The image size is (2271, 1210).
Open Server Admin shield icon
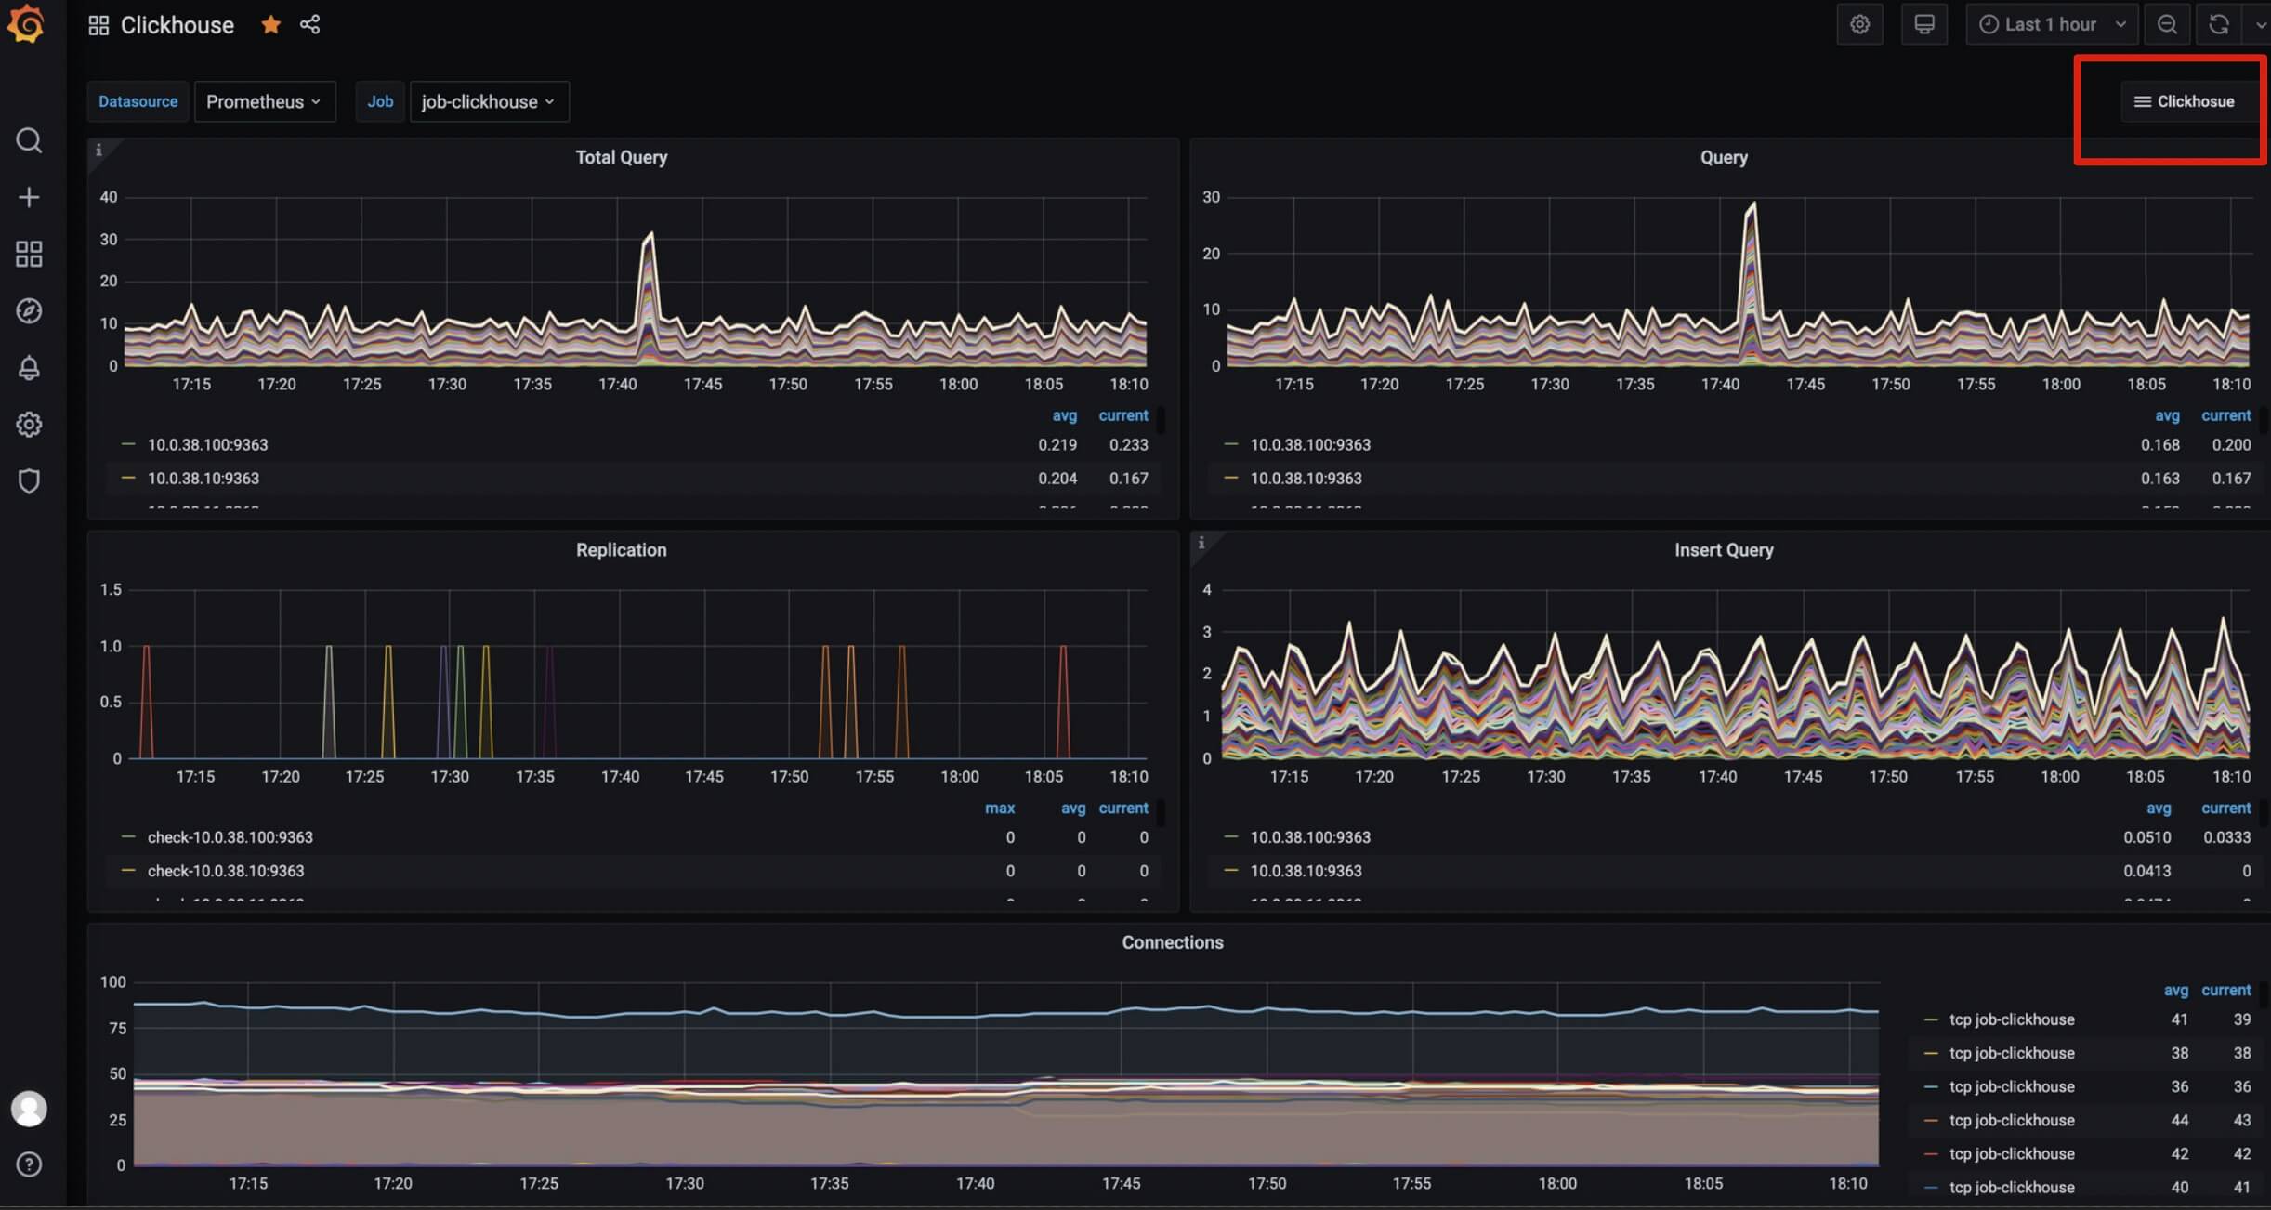point(29,481)
